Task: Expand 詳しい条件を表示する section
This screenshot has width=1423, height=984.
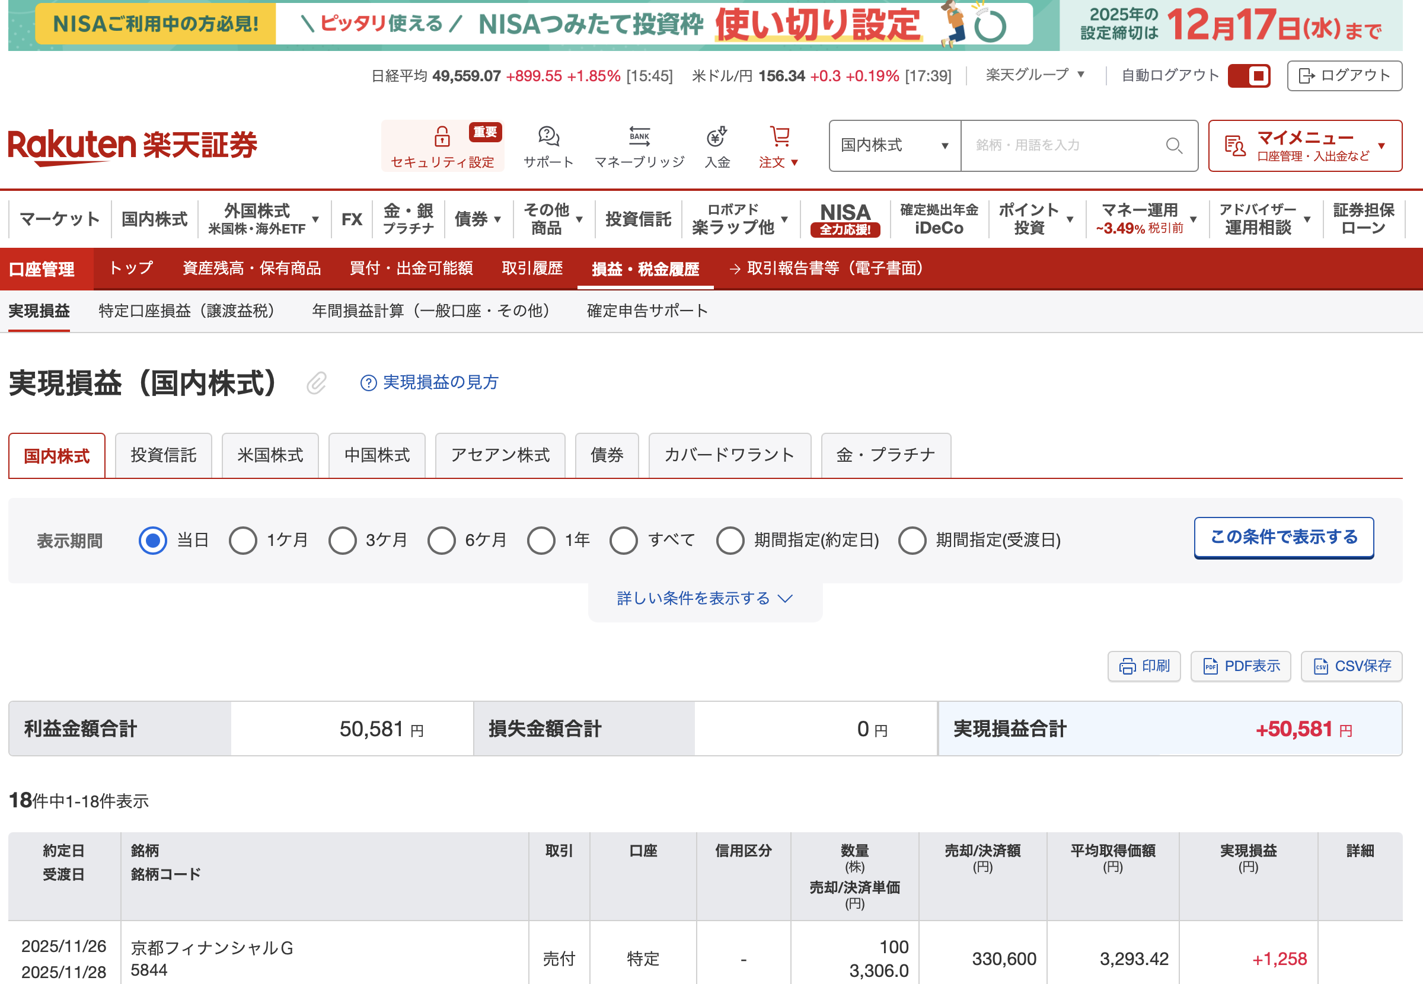Action: pos(704,599)
